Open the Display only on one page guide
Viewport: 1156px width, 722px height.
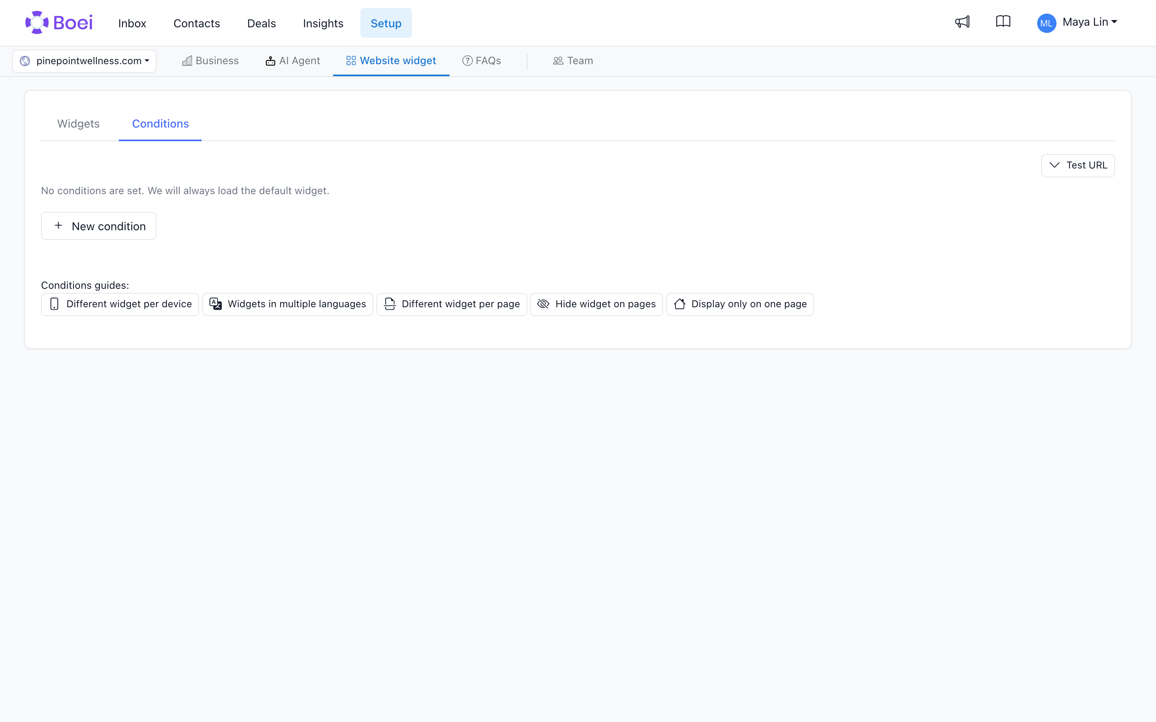pyautogui.click(x=740, y=304)
